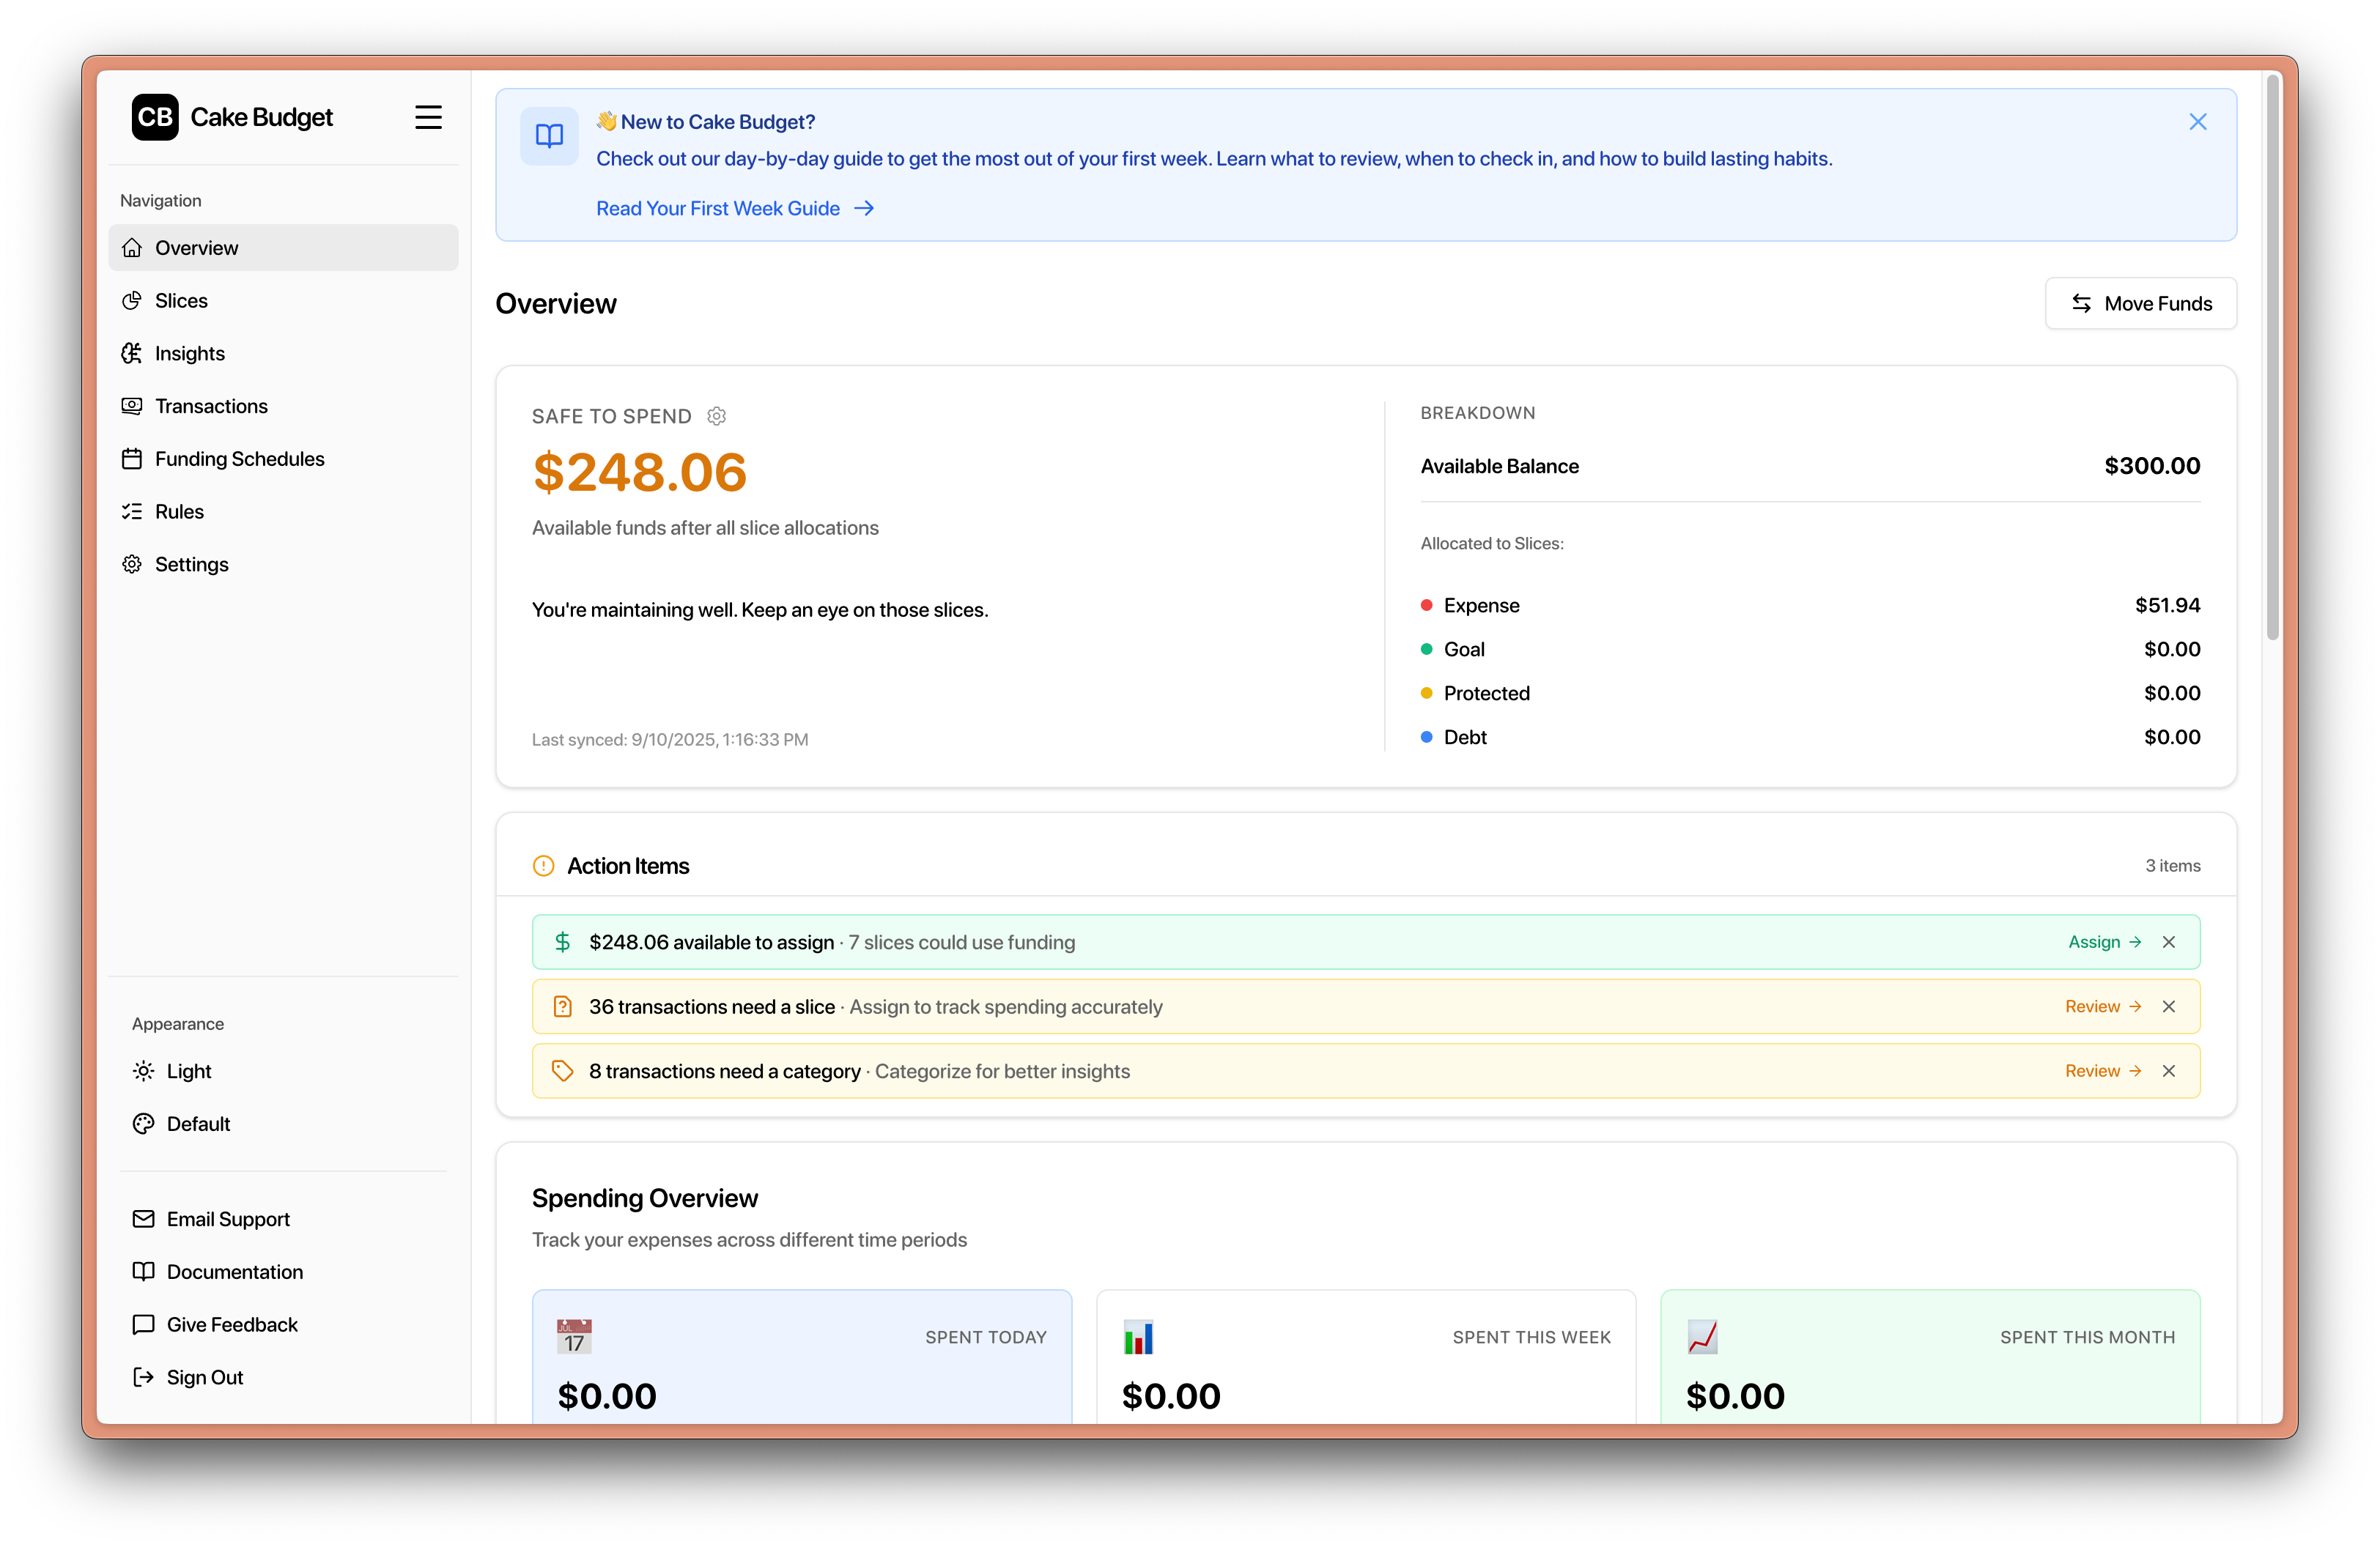This screenshot has height=1547, width=2380.
Task: Click the Transactions card icon
Action: click(133, 406)
